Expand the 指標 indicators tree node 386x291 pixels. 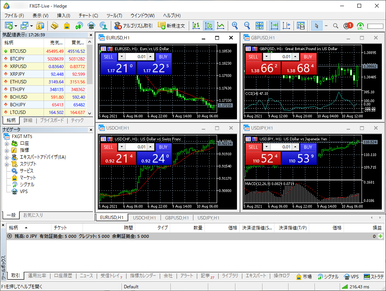click(x=6, y=150)
